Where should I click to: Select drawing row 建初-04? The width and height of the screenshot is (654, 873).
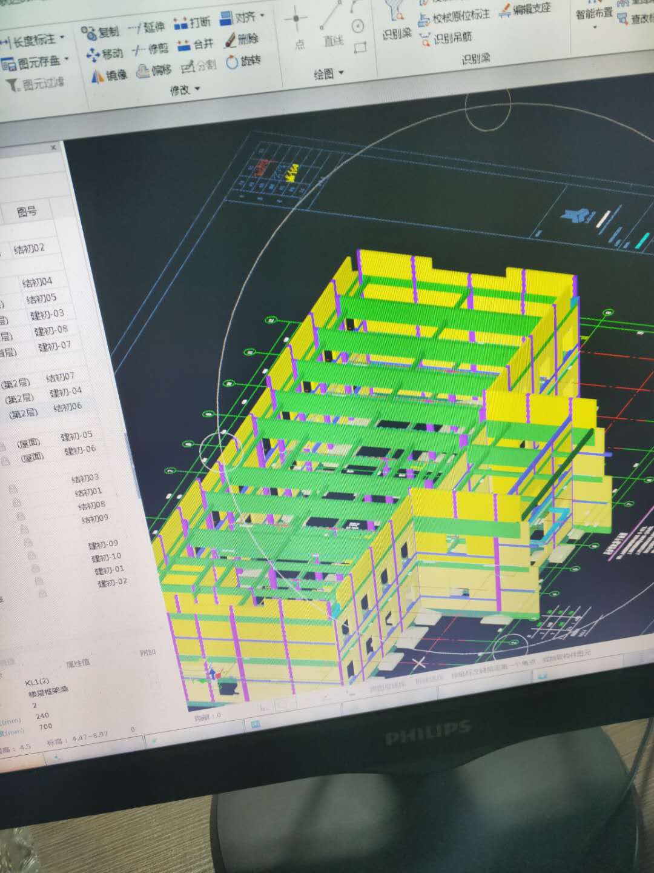click(65, 392)
